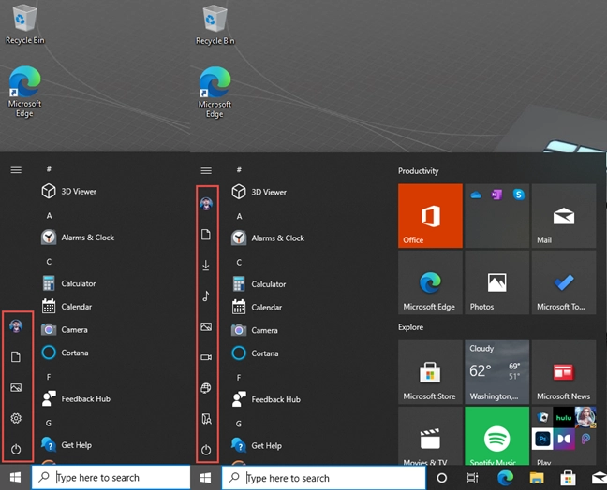
Task: Click the user avatar in the right Start menu
Action: tap(206, 203)
